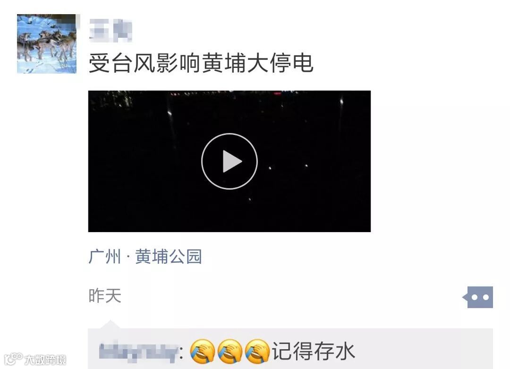Tap the first crying-laughing emoji
The image size is (510, 369).
coord(202,352)
